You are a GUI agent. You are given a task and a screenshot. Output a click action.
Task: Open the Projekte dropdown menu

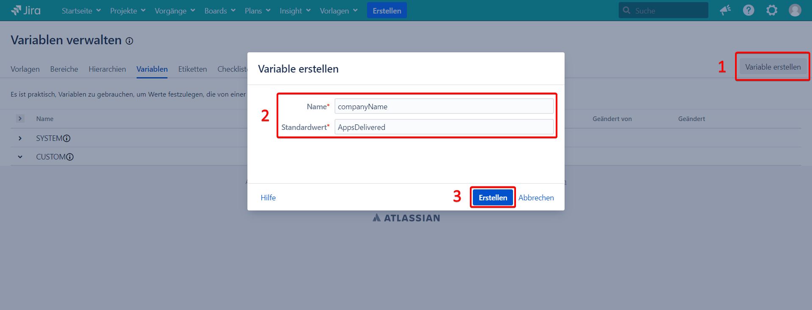(x=128, y=11)
